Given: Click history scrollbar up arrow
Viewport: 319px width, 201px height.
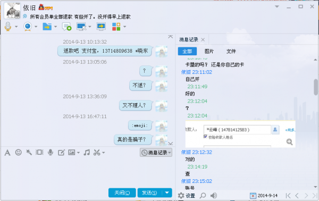Looking at the screenshot, I should point(315,60).
